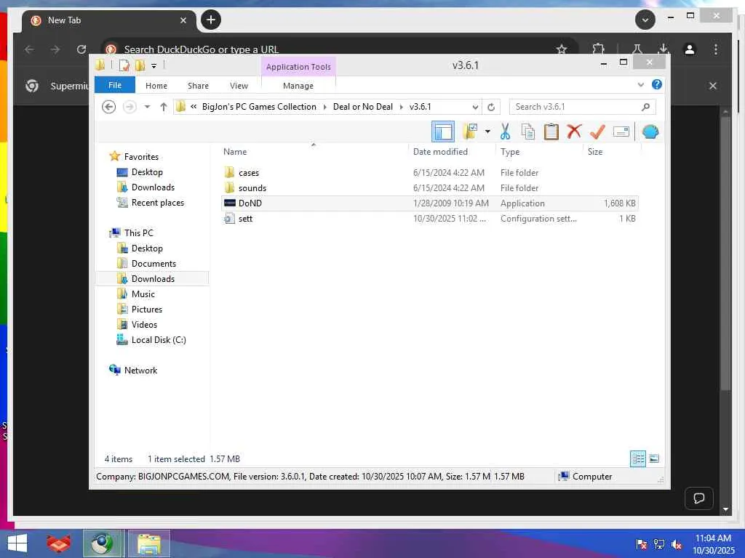Open the dropdown arrow beside folder options
Screen dimensions: 745x558
coord(487,132)
